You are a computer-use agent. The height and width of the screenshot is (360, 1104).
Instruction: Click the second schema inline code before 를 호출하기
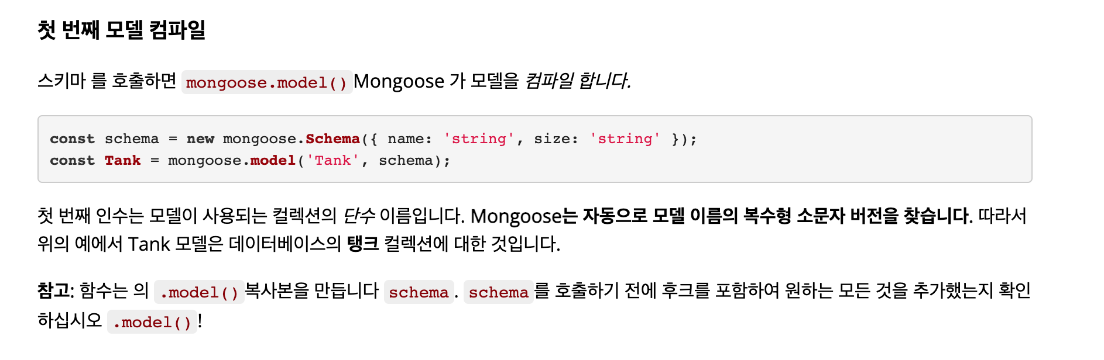pyautogui.click(x=499, y=292)
